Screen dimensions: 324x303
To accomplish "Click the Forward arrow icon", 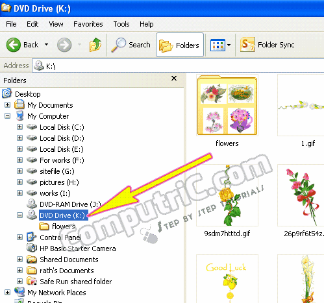I will 64,45.
